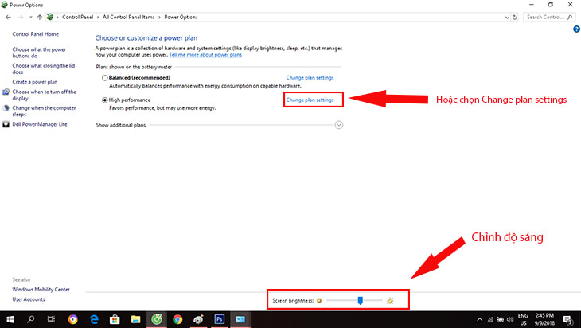
Task: Open Change plan settings for High performance
Action: pos(310,100)
